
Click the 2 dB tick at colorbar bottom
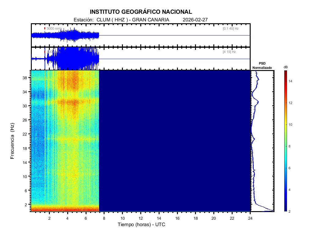click(x=291, y=211)
